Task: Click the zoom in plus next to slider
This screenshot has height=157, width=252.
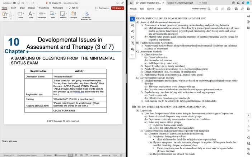Action: [x=109, y=155]
